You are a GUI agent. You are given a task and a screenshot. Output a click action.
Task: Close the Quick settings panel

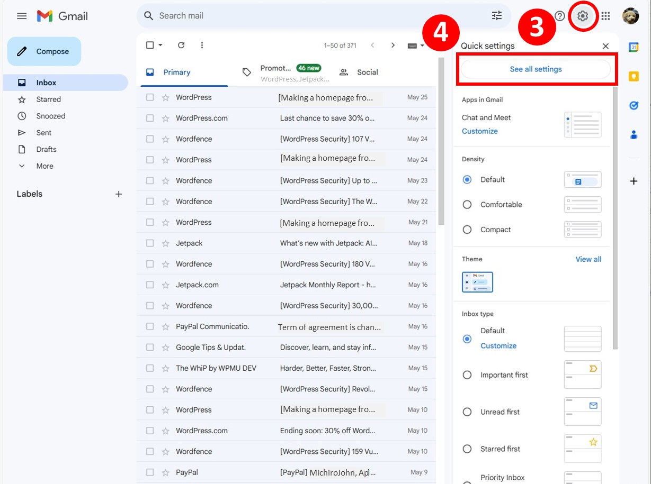605,46
